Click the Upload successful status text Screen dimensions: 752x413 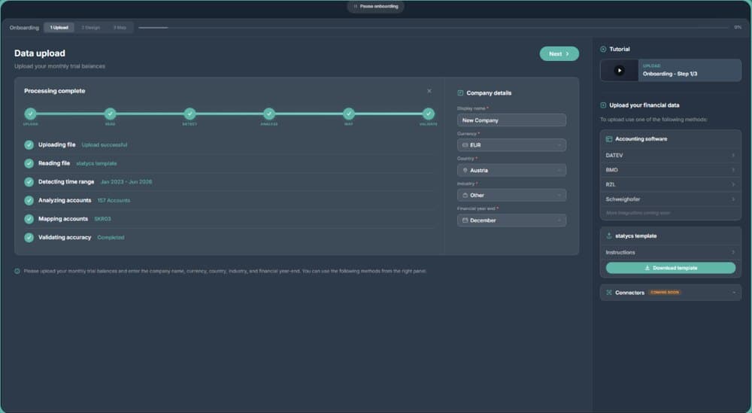tap(104, 145)
